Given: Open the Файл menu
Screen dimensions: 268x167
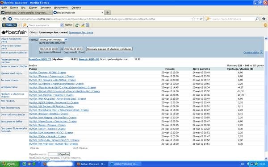Looking at the screenshot, I should pyautogui.click(x=4, y=8).
